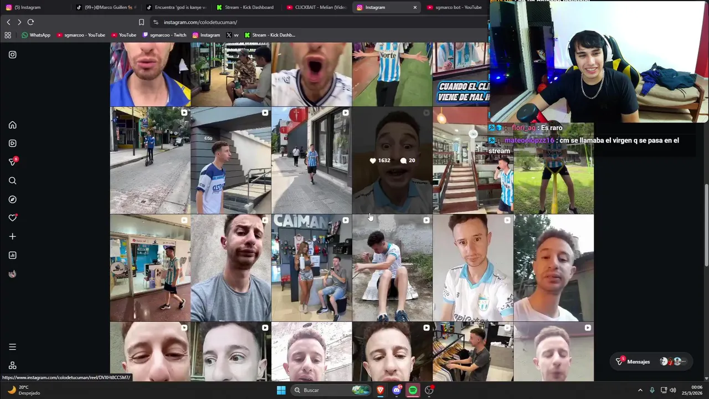Click browser back arrow

coord(8,22)
